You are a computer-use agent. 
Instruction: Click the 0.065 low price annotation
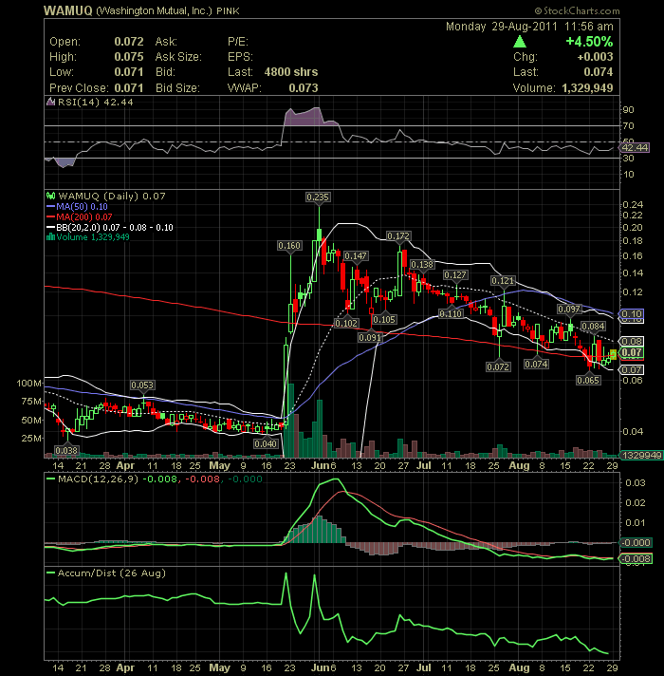click(588, 380)
